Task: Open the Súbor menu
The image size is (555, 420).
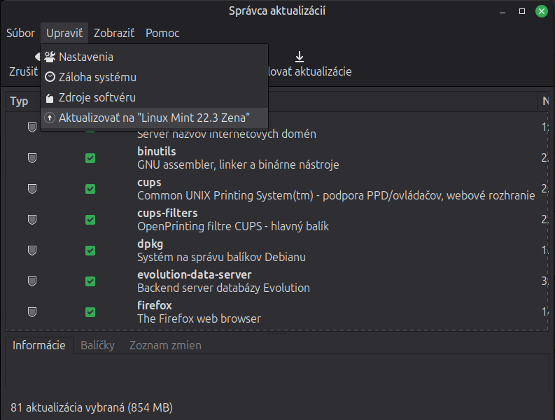Action: (x=20, y=33)
